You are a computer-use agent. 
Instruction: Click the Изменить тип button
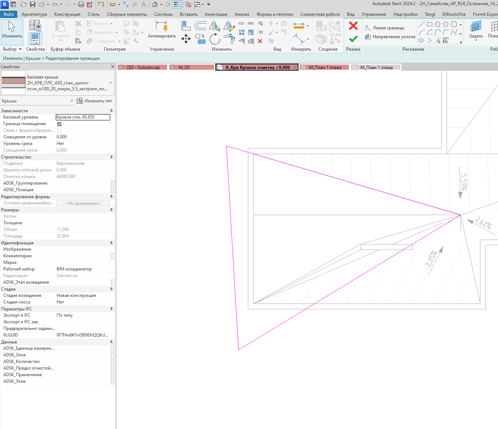pos(94,101)
